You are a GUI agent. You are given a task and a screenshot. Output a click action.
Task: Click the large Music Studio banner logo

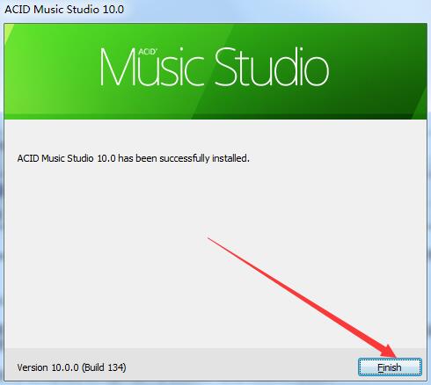[x=215, y=67]
